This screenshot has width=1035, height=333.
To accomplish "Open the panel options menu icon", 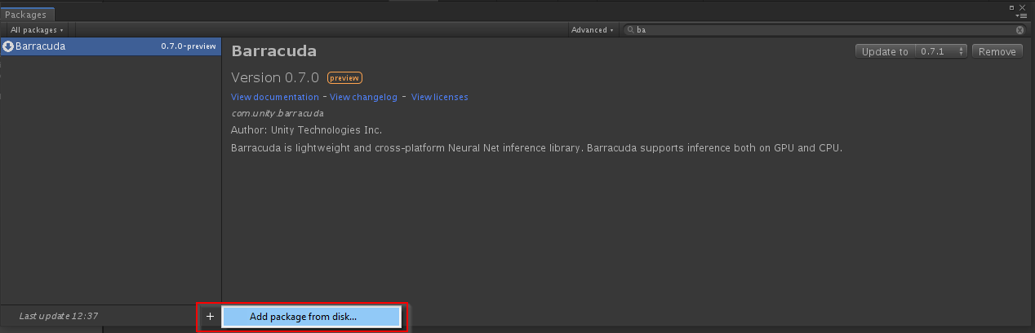I will 1022,15.
